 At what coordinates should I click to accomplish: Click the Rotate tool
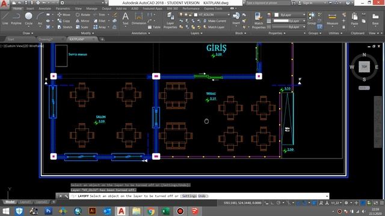83,14
